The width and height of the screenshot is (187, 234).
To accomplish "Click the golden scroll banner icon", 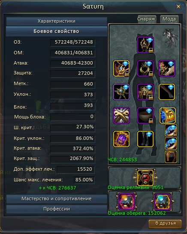I will tap(168, 116).
